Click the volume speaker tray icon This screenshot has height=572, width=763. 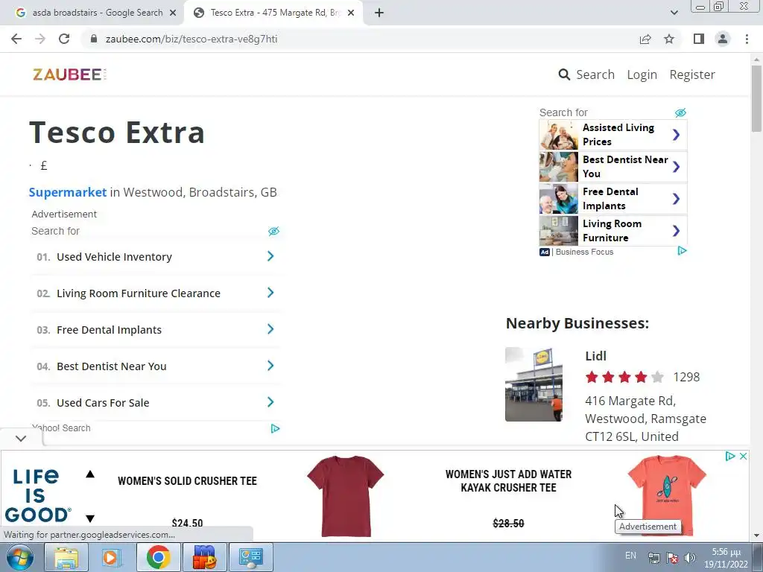click(x=689, y=558)
